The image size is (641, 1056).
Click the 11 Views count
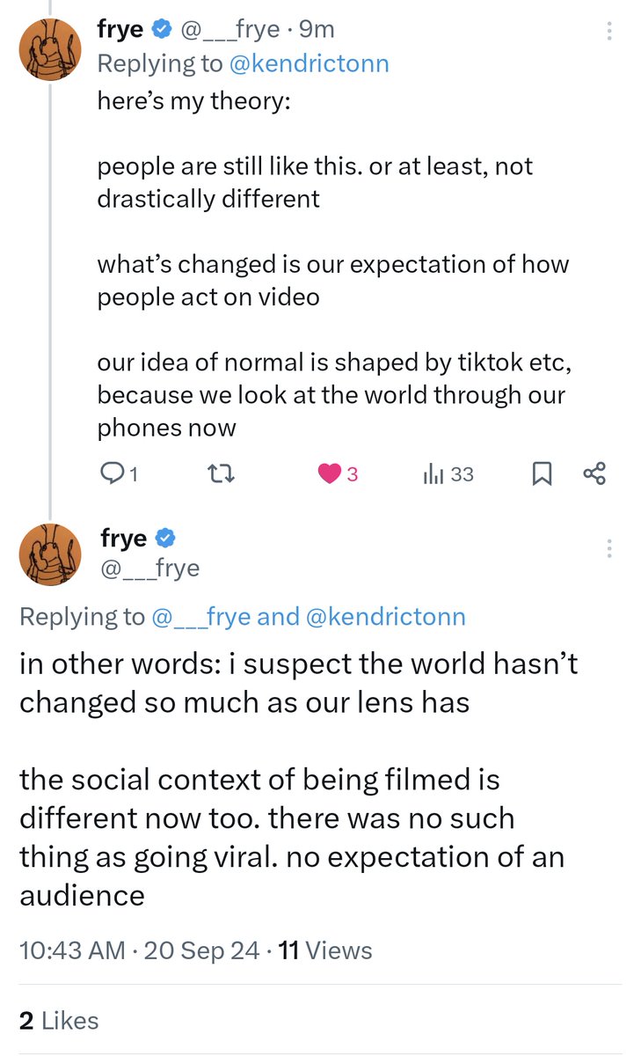[x=324, y=950]
